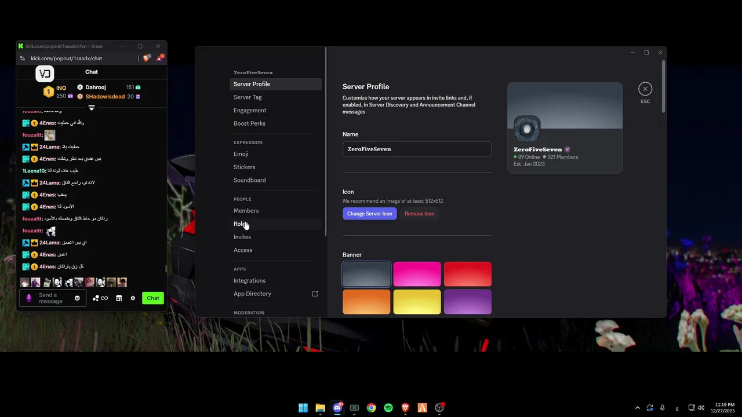Select the purple banner swatch
This screenshot has height=417, width=742.
click(468, 302)
